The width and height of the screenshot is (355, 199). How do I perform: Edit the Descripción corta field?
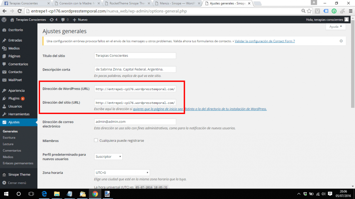click(x=135, y=69)
